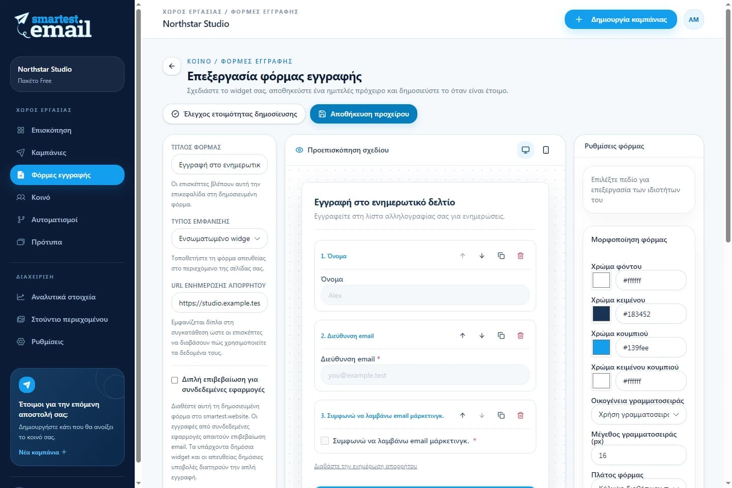Navigate to Αυτοματισμοί
Screen dimensions: 732x488
coord(67,220)
